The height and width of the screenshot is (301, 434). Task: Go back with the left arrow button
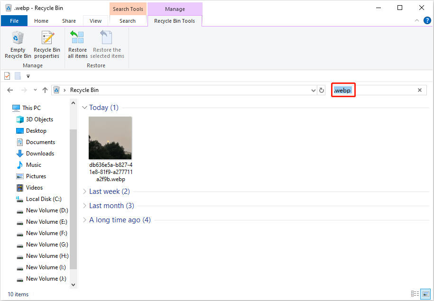coord(10,90)
